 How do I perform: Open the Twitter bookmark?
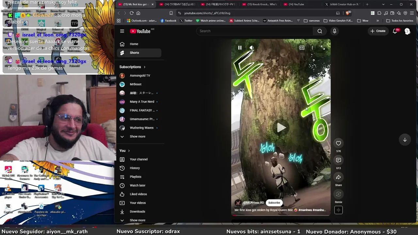pos(186,21)
